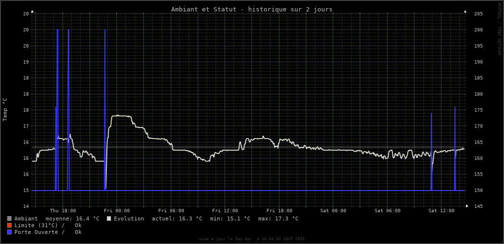Image resolution: width=504 pixels, height=244 pixels.
Task: Click the 'Temp °C' vertical axis label
Action: [5, 109]
